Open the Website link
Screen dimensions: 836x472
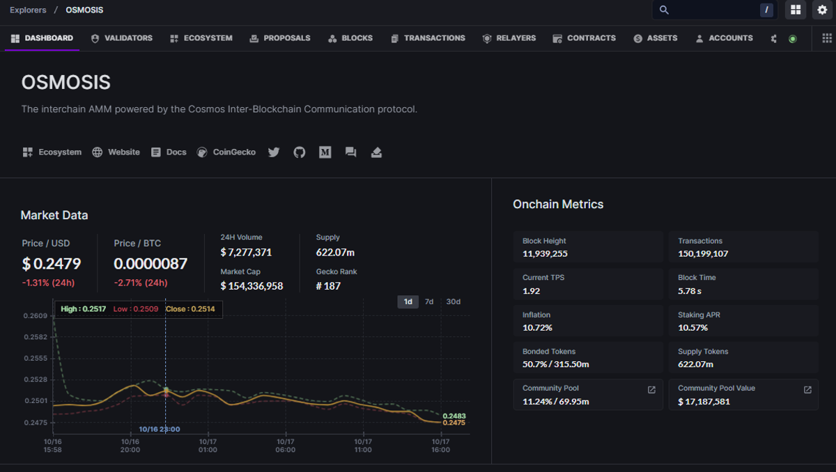[x=116, y=152]
